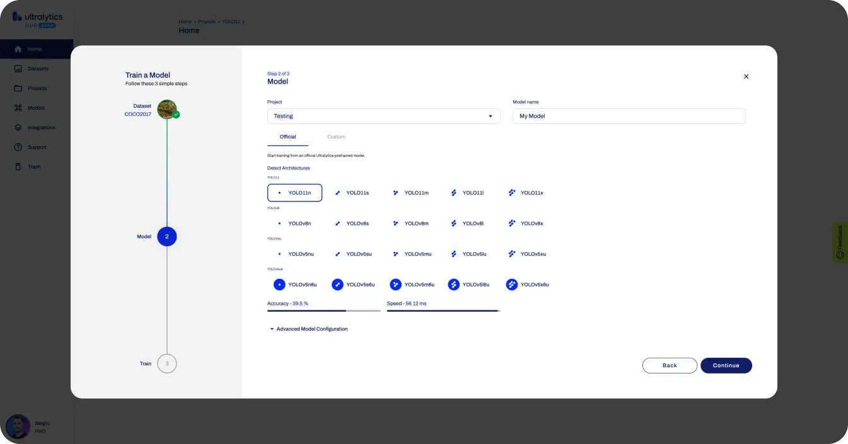Click the Datasets icon in sidebar
Screen dimensions: 848x444
pyautogui.click(x=18, y=69)
